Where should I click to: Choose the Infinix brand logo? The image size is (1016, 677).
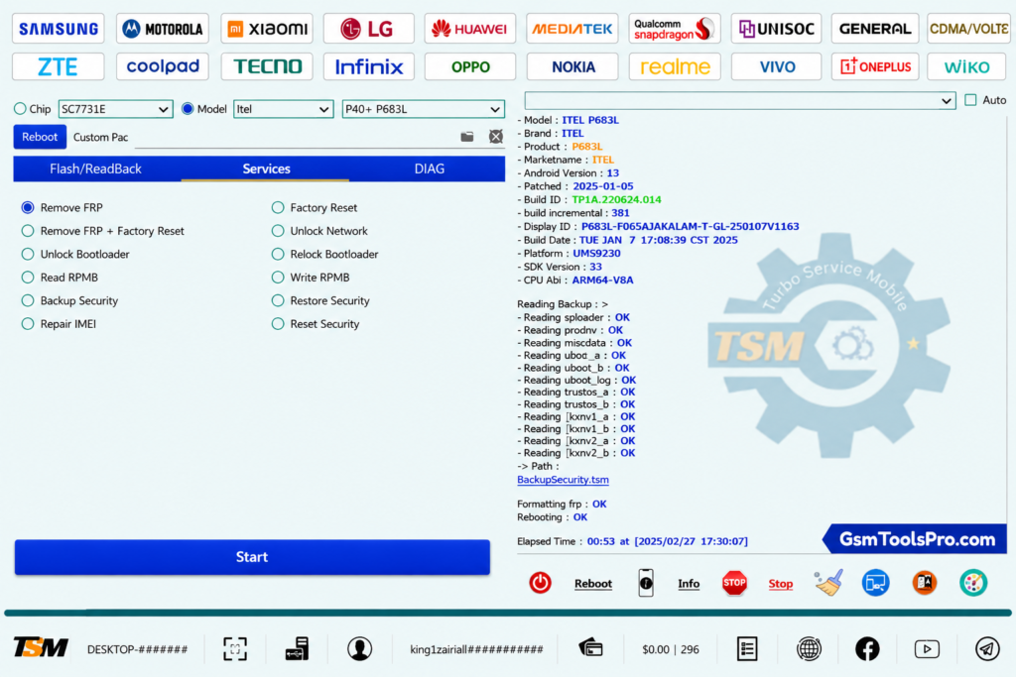point(369,66)
